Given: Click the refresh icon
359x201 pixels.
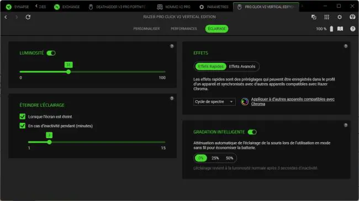Looking at the screenshot, I should tap(28, 17).
